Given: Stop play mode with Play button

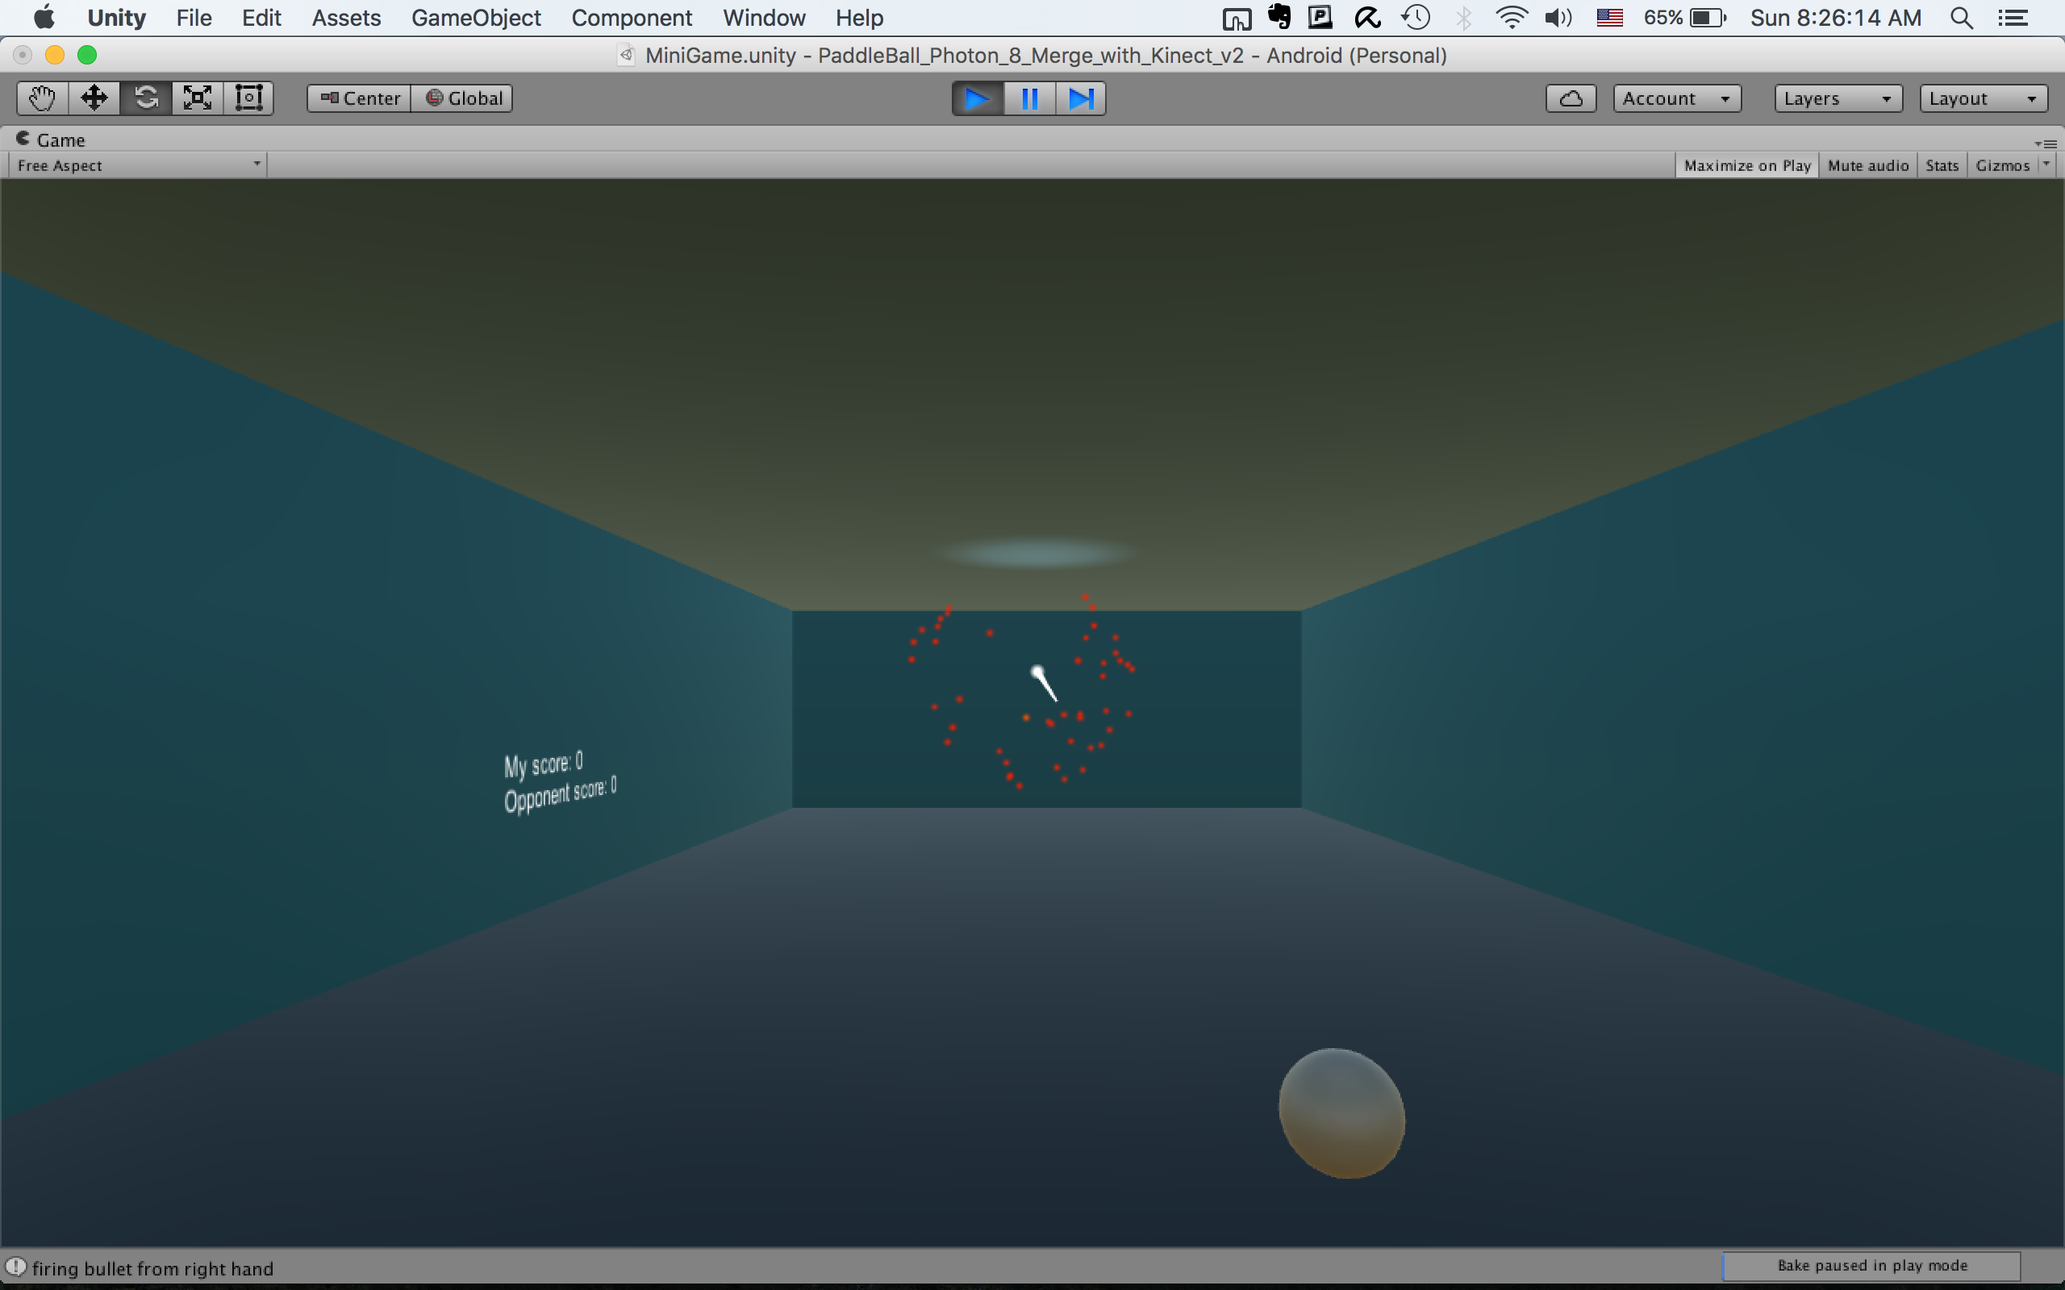Looking at the screenshot, I should pos(977,98).
